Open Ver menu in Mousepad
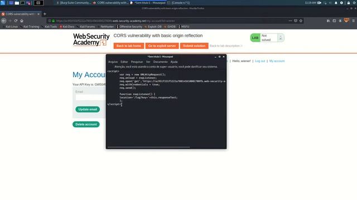This screenshot has width=357, height=200. [148, 62]
